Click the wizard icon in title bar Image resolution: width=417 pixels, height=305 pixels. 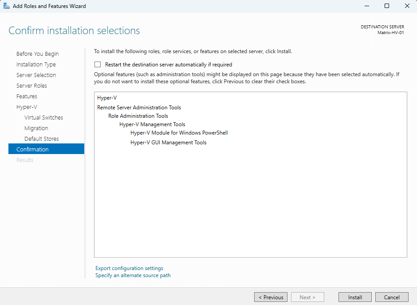point(6,6)
